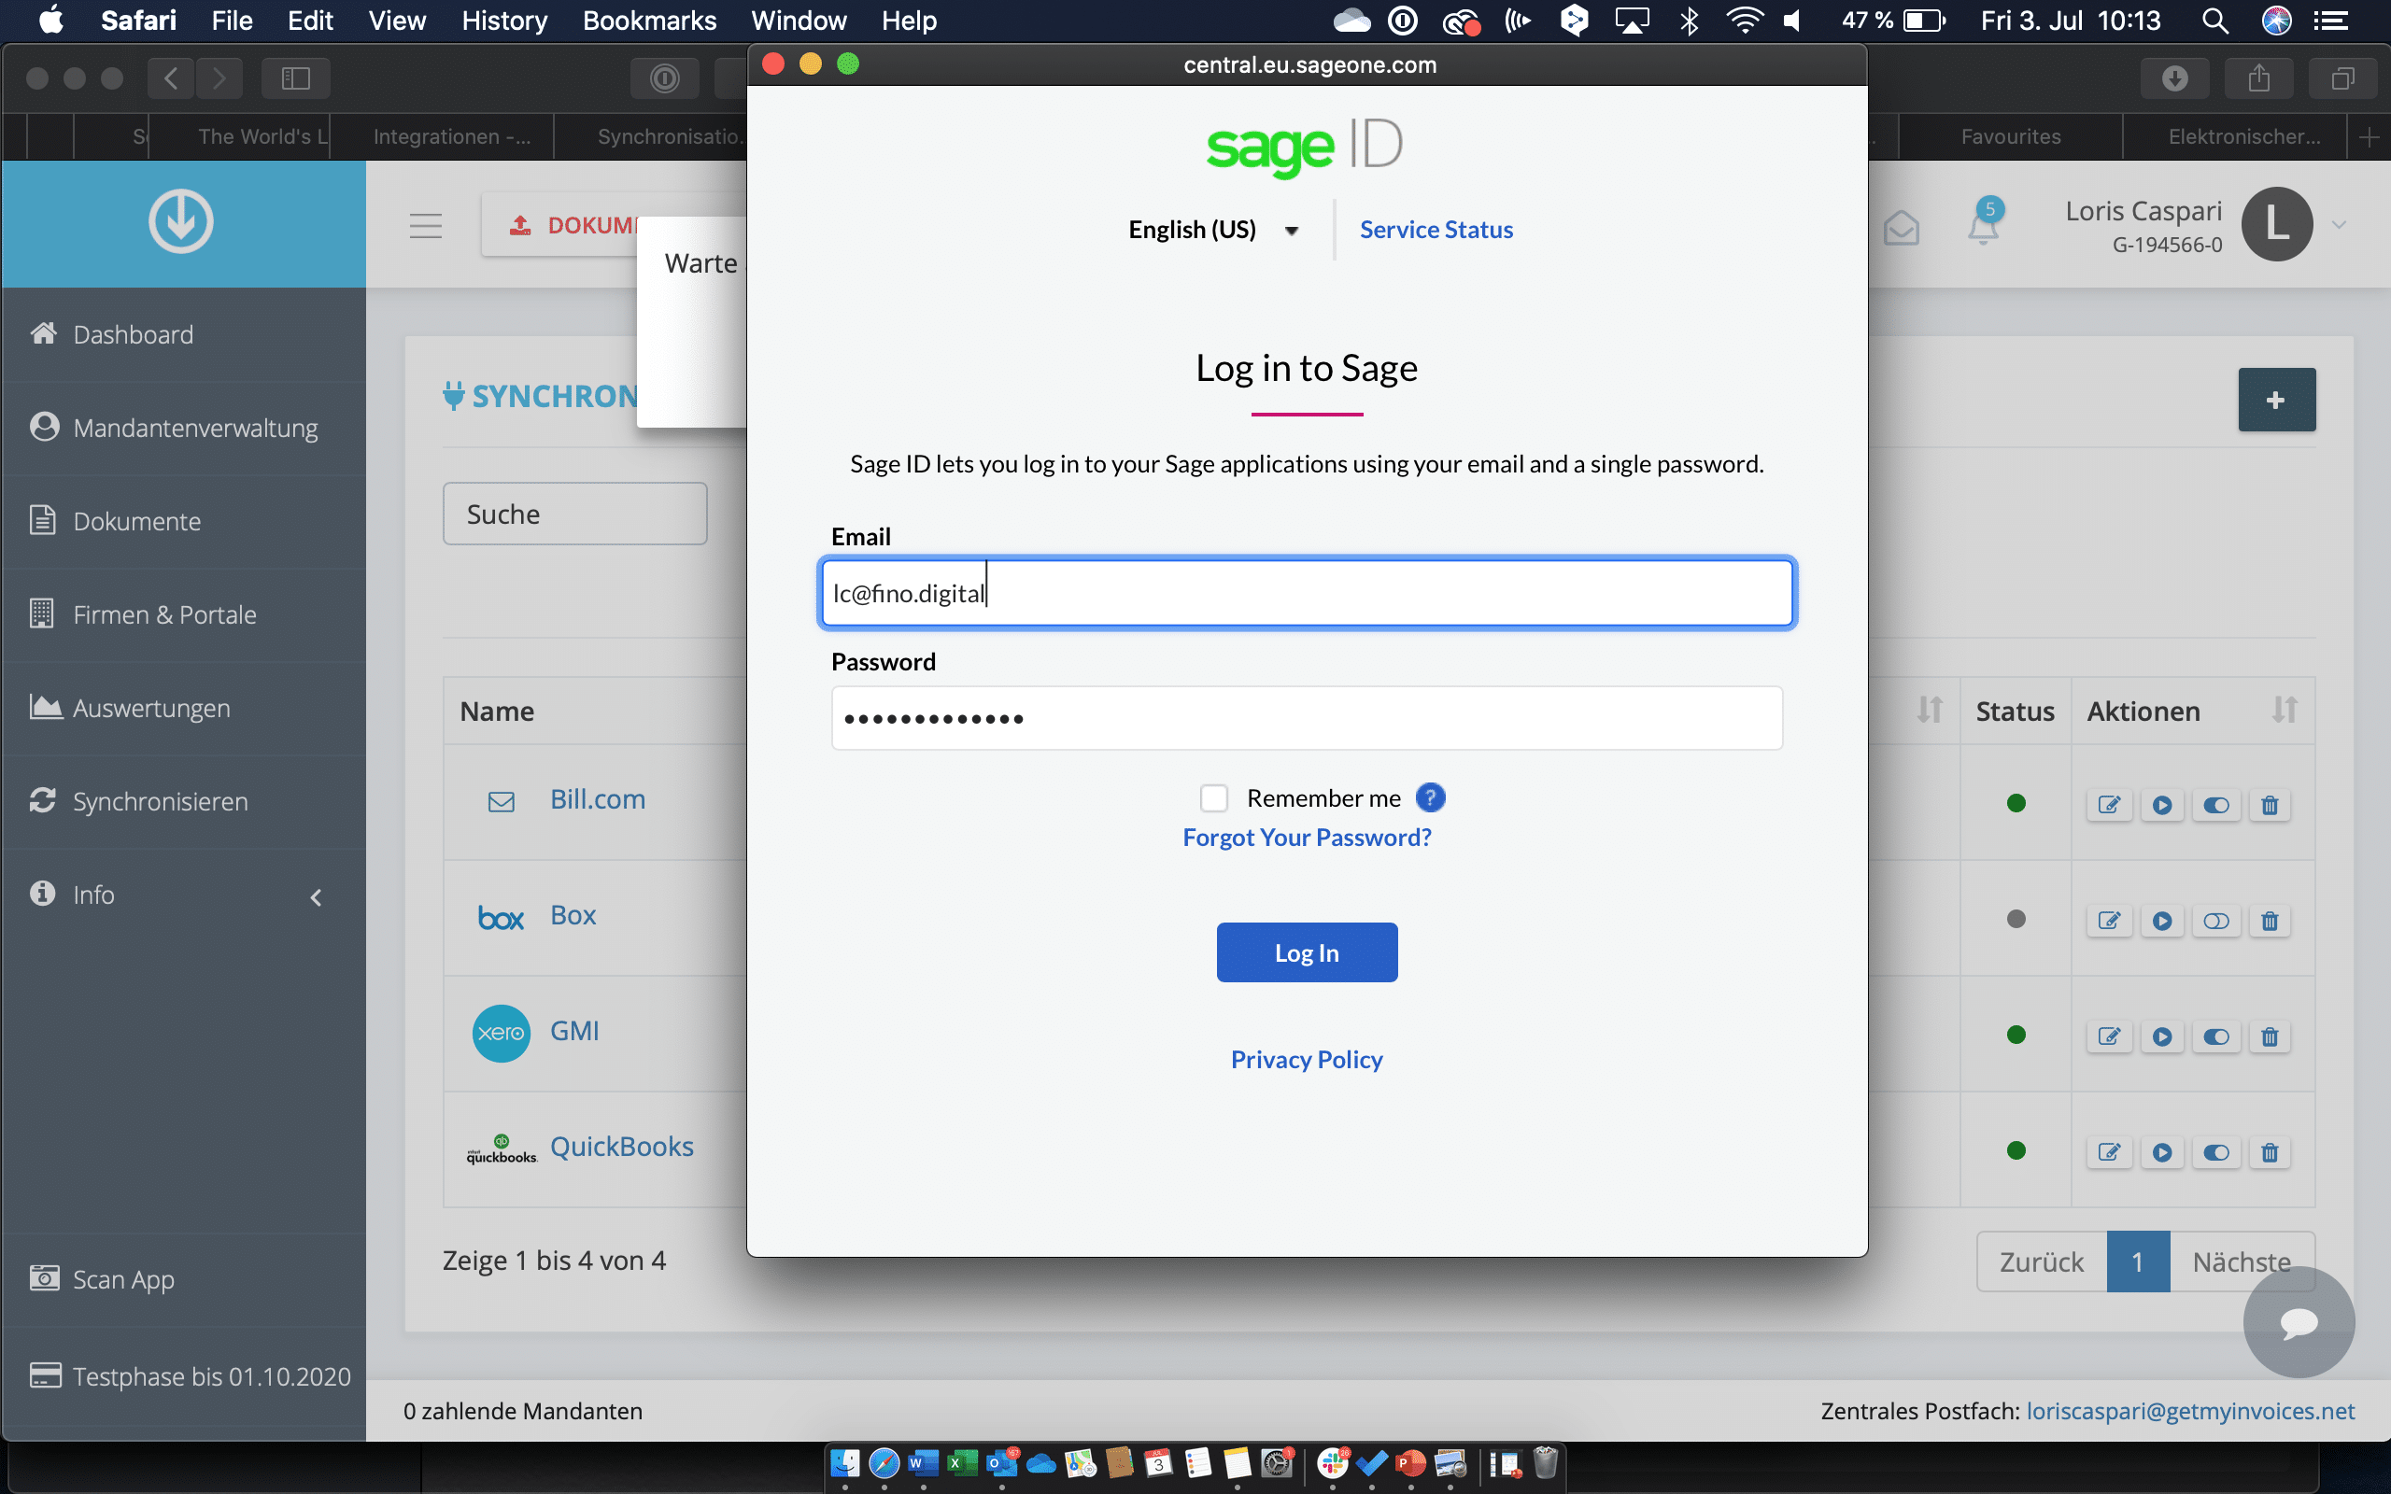Open the chat bubble widget

2299,1323
